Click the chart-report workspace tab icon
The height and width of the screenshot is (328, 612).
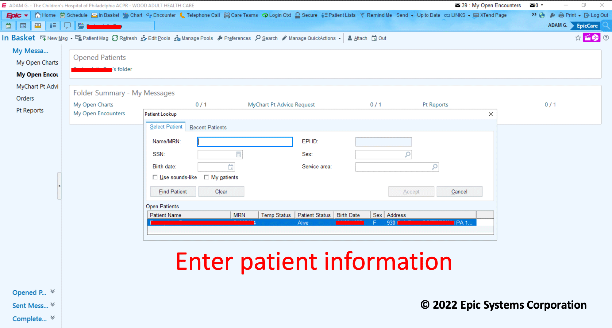tap(23, 26)
